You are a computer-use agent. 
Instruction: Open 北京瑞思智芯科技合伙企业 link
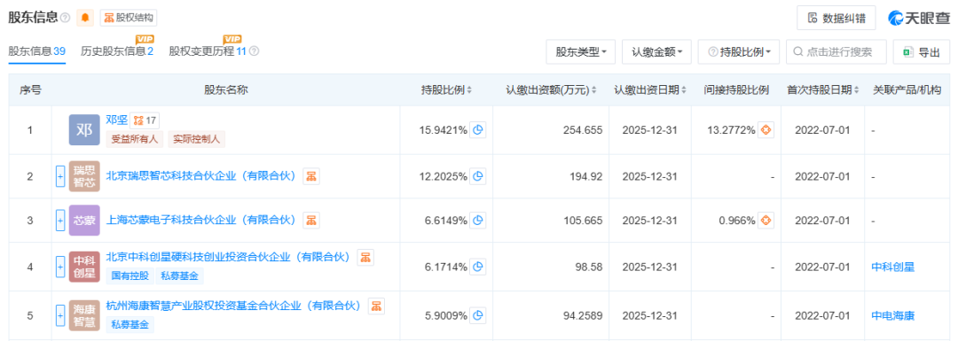[x=201, y=176]
